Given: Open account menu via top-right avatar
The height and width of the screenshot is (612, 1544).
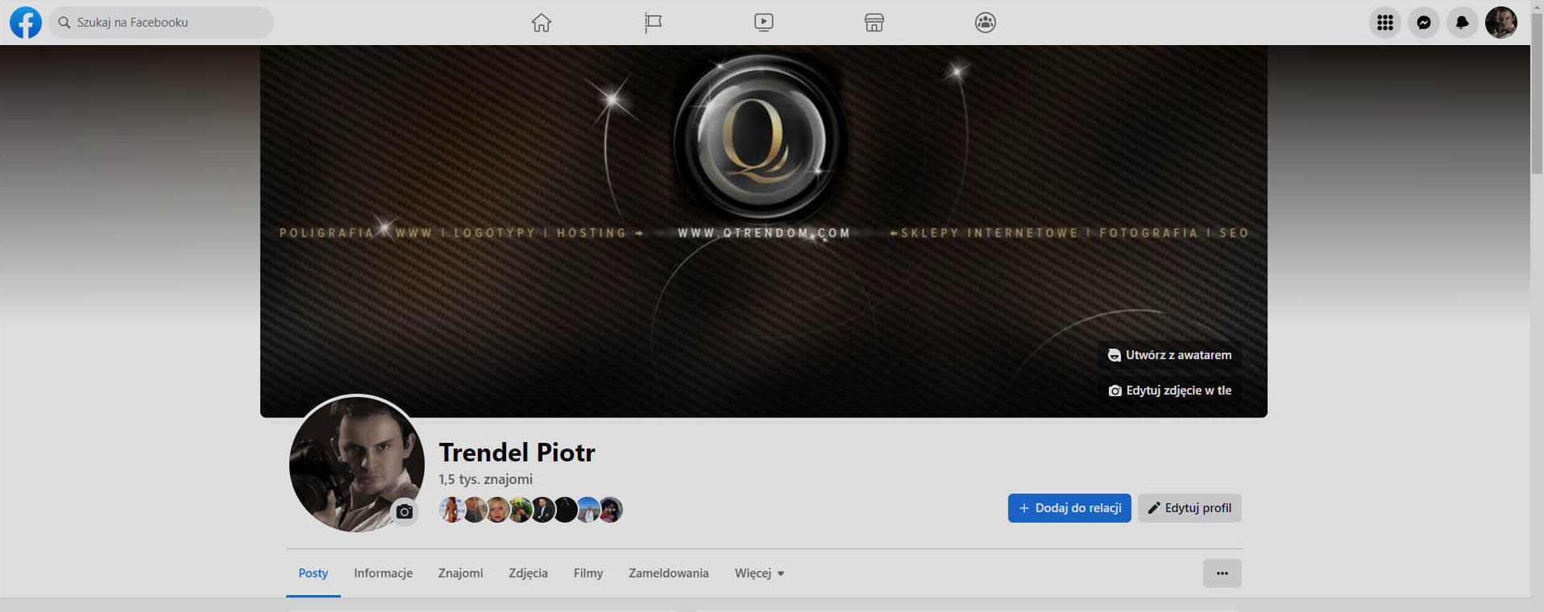Looking at the screenshot, I should pyautogui.click(x=1501, y=23).
